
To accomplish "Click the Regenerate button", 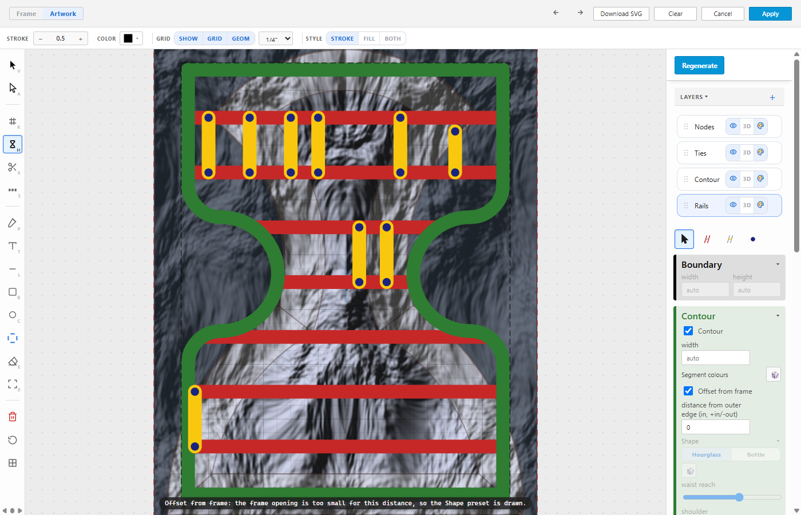I will tap(700, 66).
